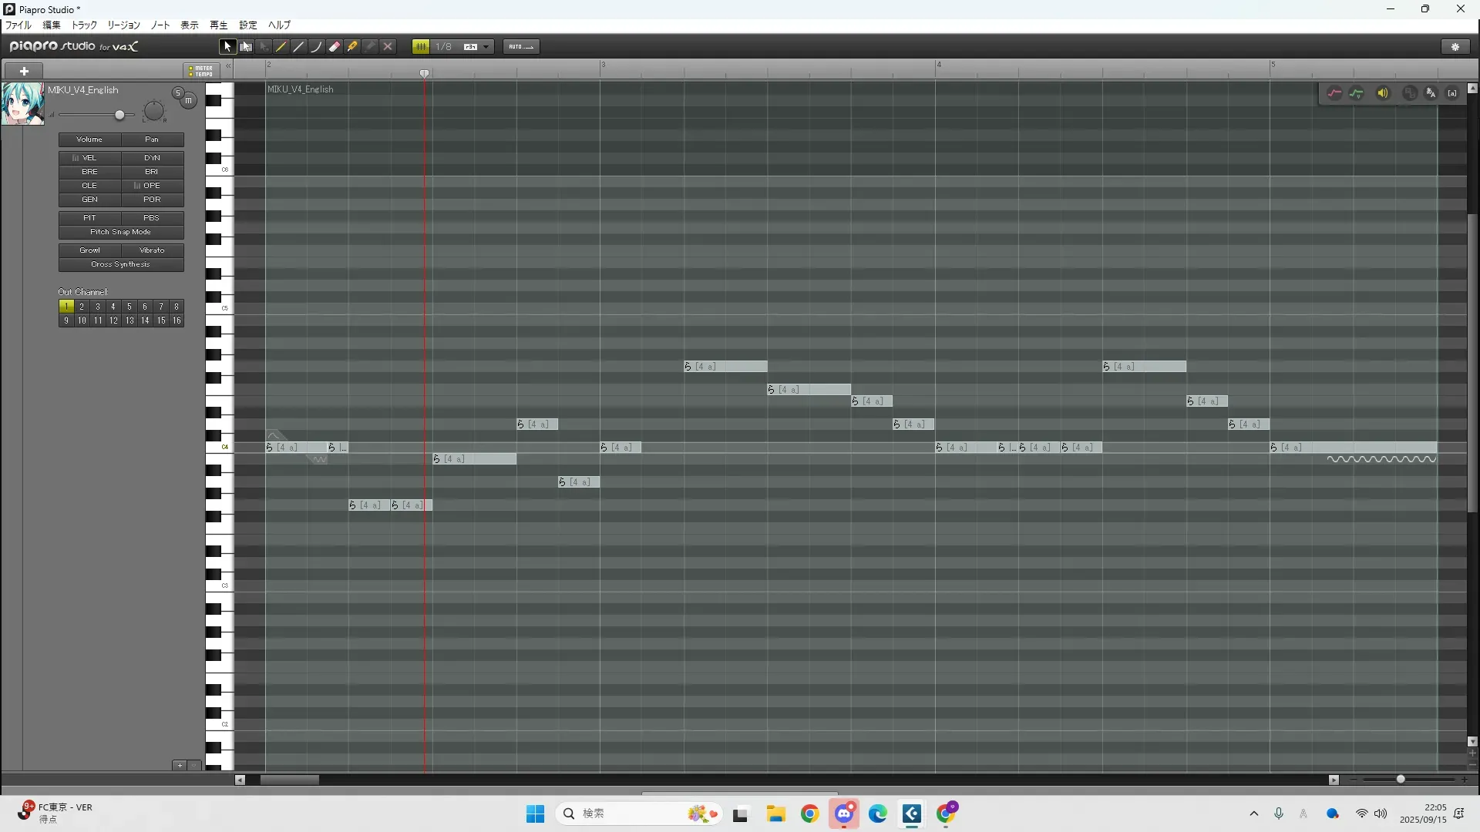Click the phoneme [a] display icon

(x=1452, y=93)
